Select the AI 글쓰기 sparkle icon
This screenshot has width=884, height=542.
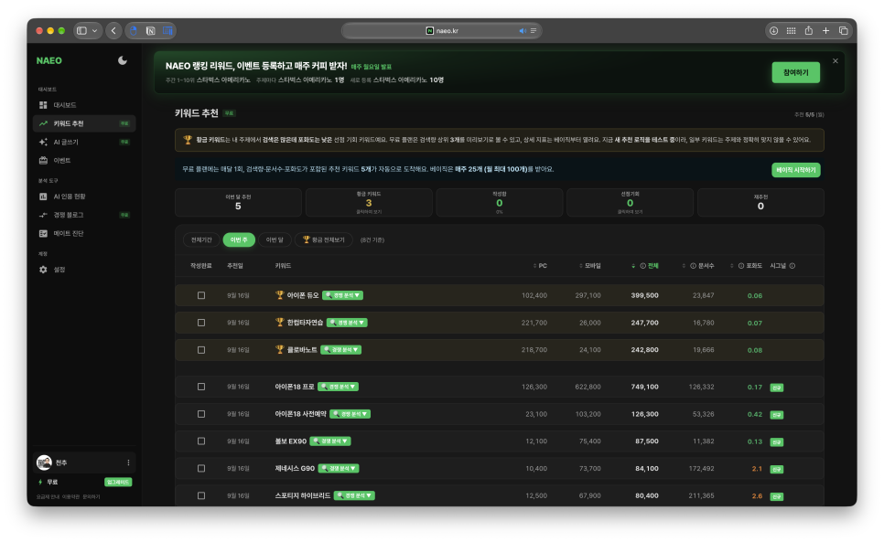click(x=43, y=142)
